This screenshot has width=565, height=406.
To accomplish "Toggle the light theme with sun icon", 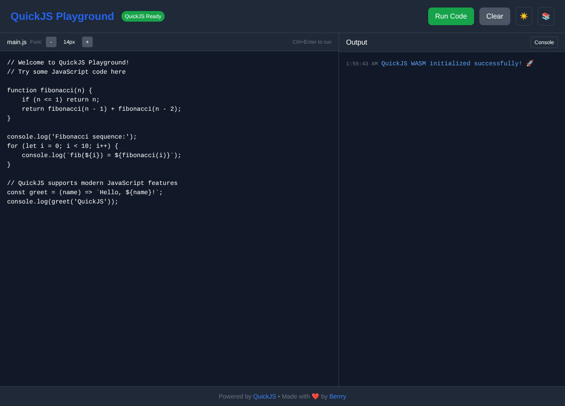I will 524,16.
